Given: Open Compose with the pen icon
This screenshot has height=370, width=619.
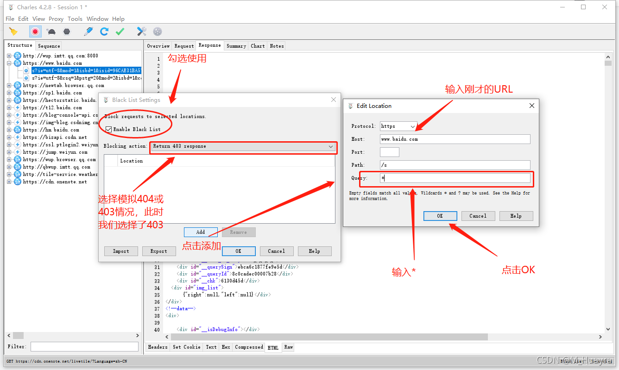Looking at the screenshot, I should point(88,31).
